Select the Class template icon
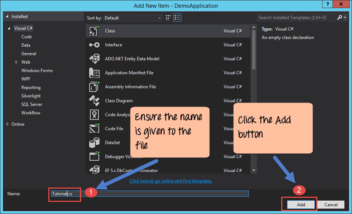Viewport: 352px width, 214px height. [x=94, y=31]
